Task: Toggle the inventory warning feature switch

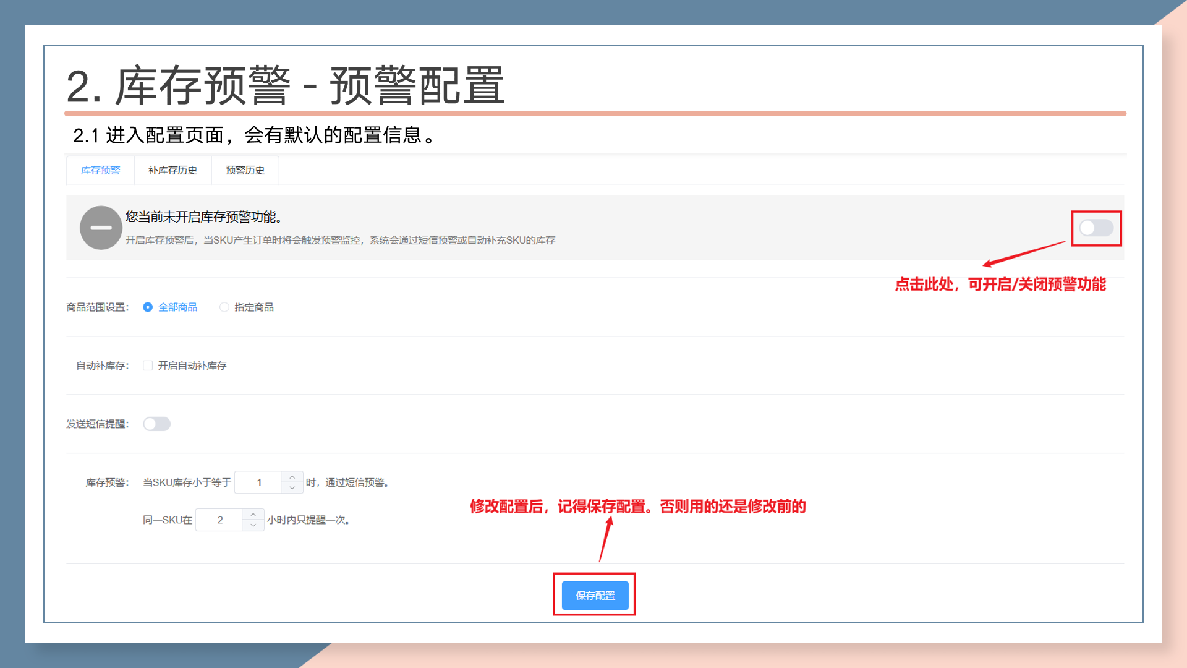Action: pos(1096,228)
